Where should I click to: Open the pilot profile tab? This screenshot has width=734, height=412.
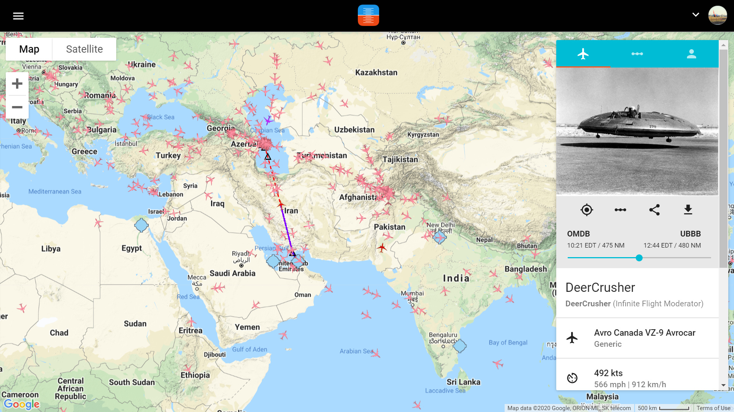coord(691,54)
